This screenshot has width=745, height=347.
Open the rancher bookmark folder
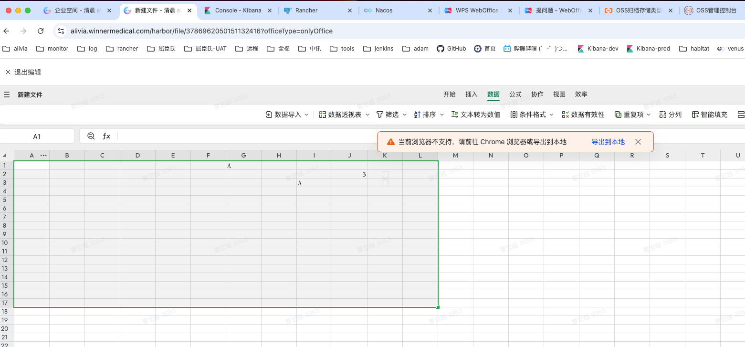[x=122, y=49]
